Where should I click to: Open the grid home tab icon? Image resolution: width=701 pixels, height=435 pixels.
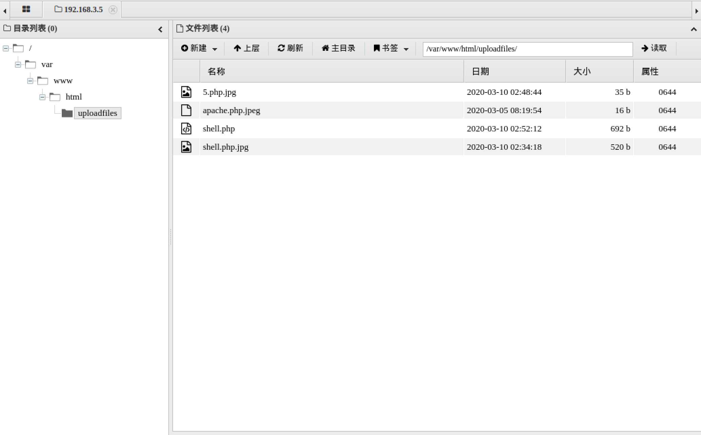[x=26, y=9]
